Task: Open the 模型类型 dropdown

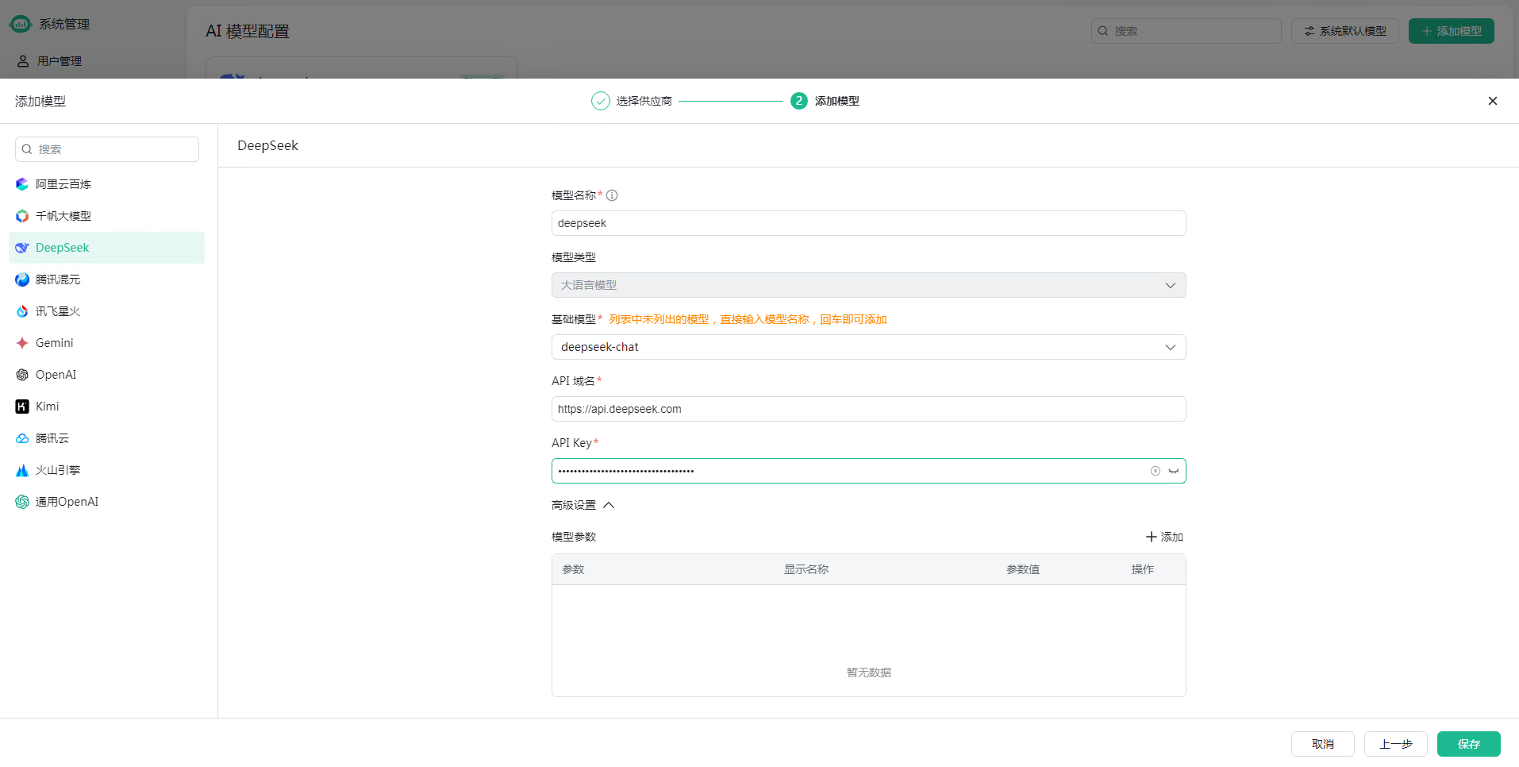Action: [x=868, y=285]
